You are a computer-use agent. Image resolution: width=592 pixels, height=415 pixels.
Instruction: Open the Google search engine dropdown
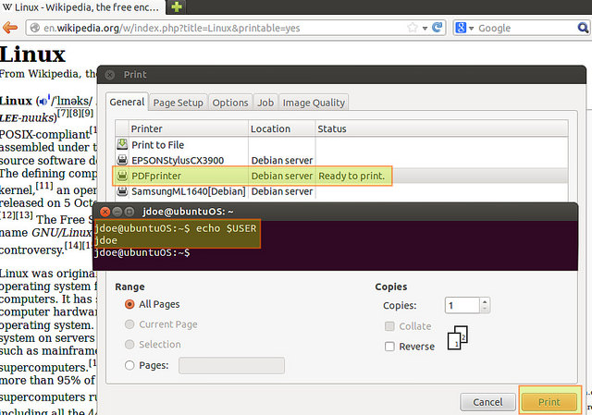pos(464,28)
